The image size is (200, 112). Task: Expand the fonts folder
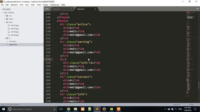click(5, 19)
